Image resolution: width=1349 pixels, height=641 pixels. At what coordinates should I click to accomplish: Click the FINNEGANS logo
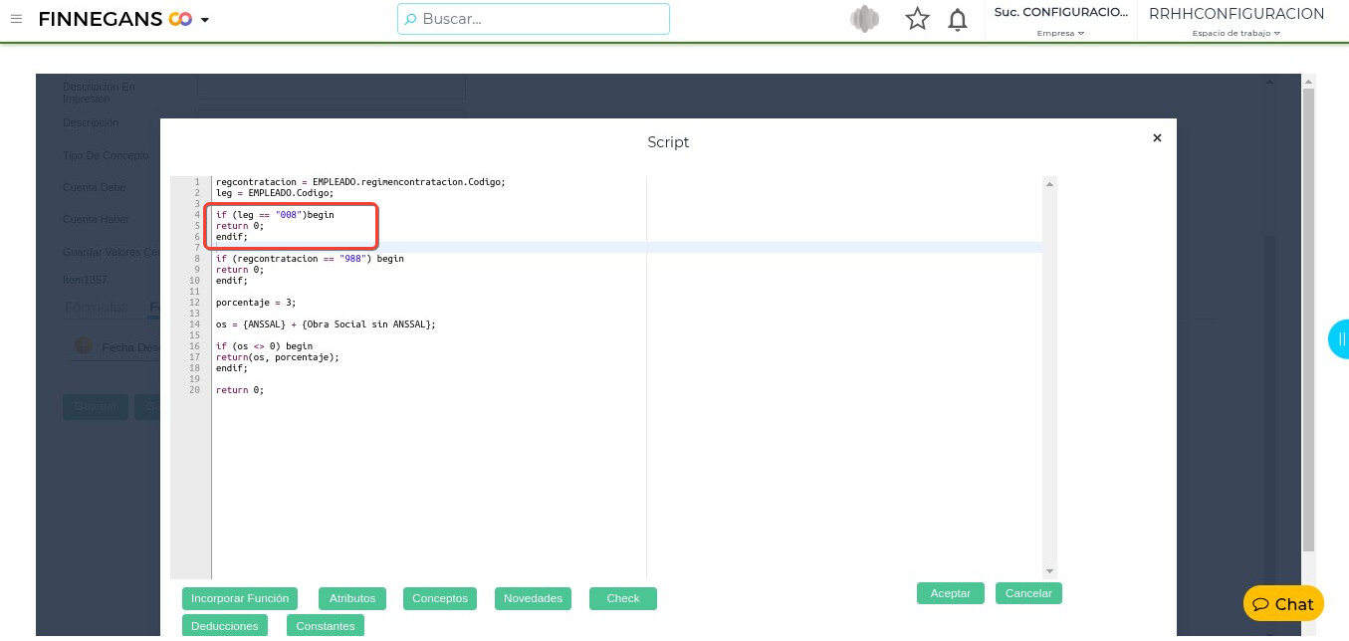tap(114, 19)
